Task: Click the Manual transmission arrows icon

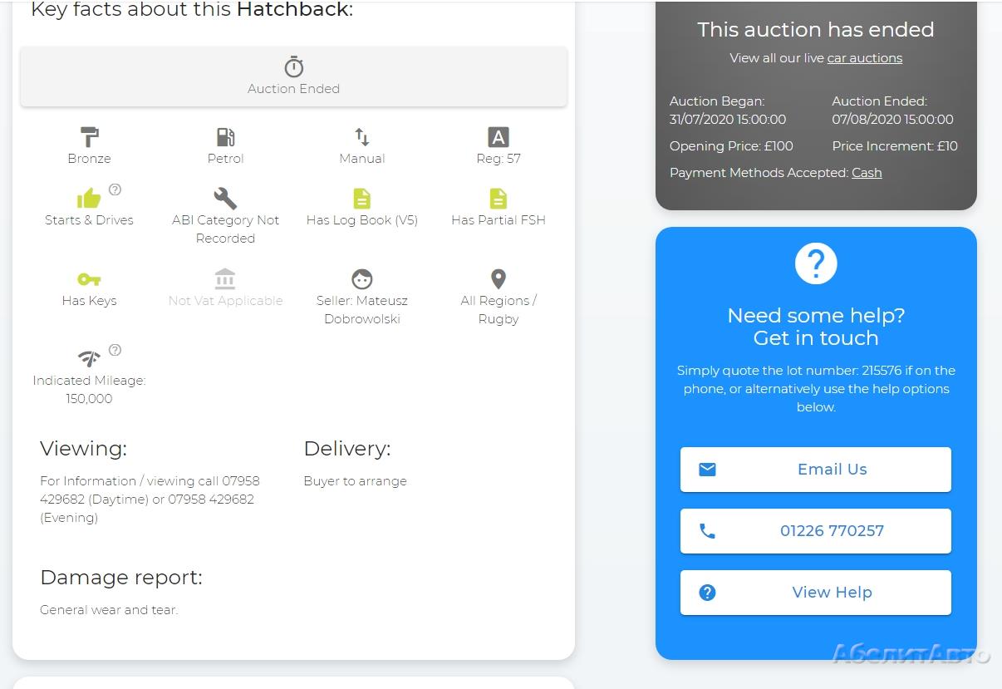Action: click(362, 136)
